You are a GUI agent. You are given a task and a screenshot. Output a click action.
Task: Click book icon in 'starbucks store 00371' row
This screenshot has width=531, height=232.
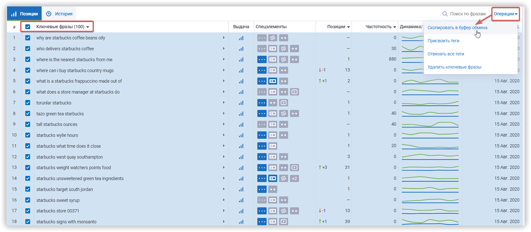(284, 211)
